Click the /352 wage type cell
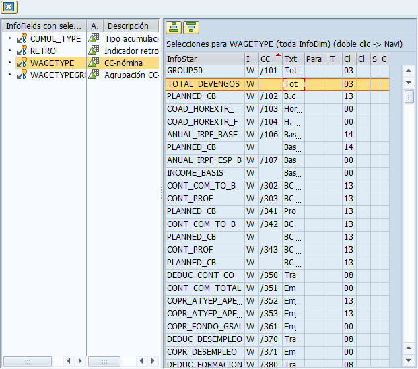Screen dimensions: 418x369 271,301
